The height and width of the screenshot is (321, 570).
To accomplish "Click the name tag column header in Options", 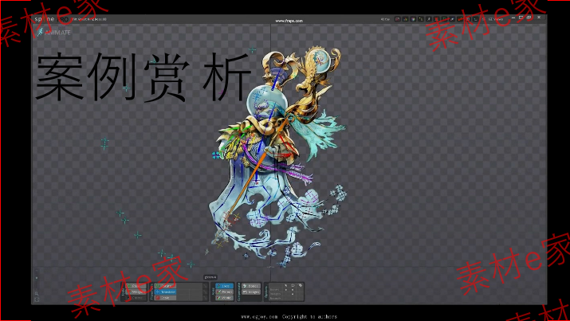I will coord(300,285).
